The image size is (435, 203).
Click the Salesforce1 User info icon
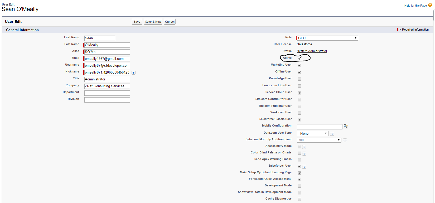click(x=304, y=167)
